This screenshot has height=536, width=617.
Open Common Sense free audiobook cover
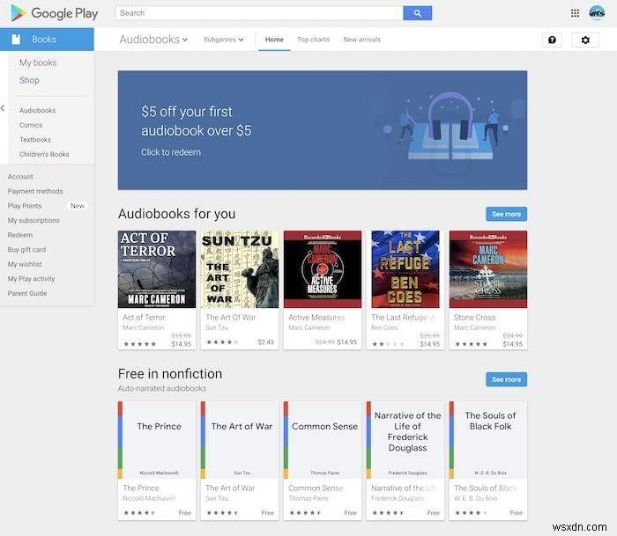pos(323,440)
